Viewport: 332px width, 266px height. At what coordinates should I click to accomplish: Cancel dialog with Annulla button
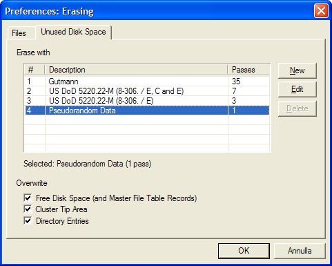[x=300, y=251]
